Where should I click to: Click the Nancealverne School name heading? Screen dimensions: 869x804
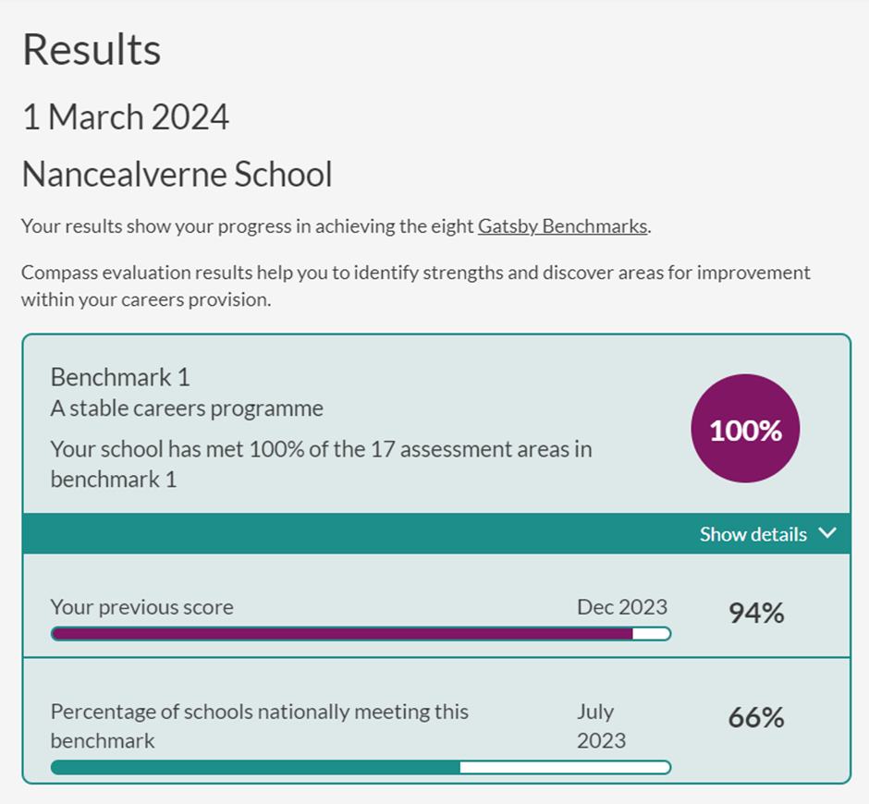click(177, 174)
